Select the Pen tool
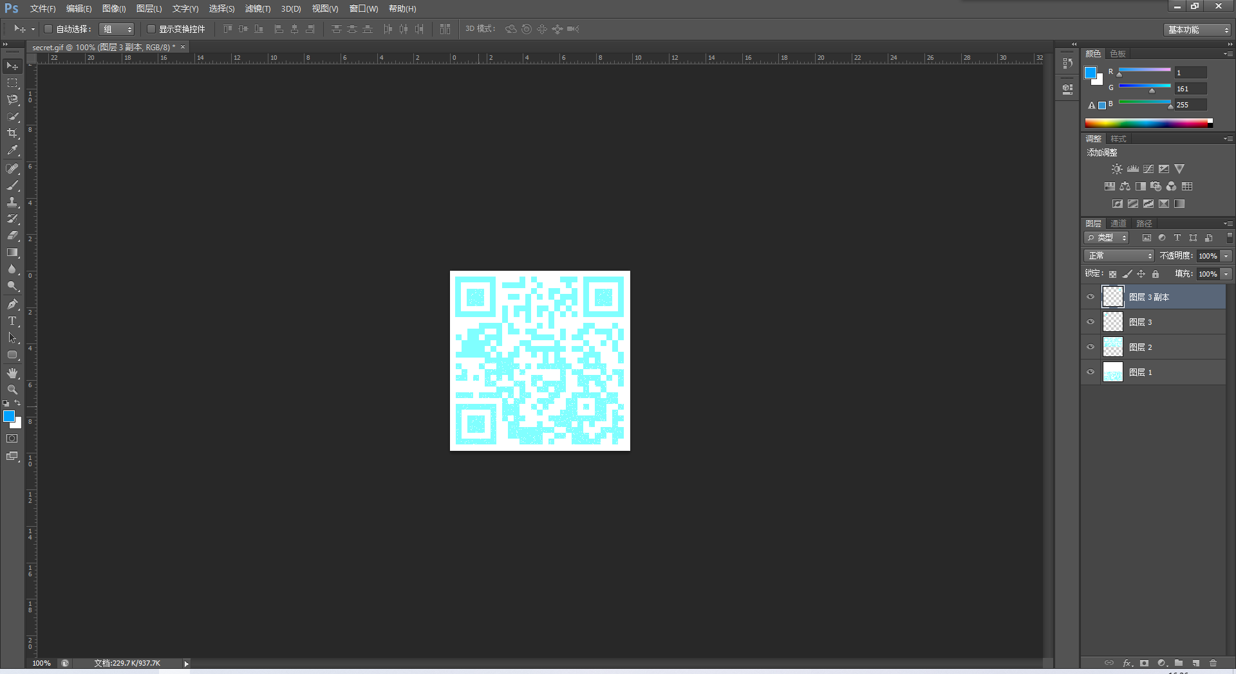This screenshot has width=1236, height=674. 12,304
